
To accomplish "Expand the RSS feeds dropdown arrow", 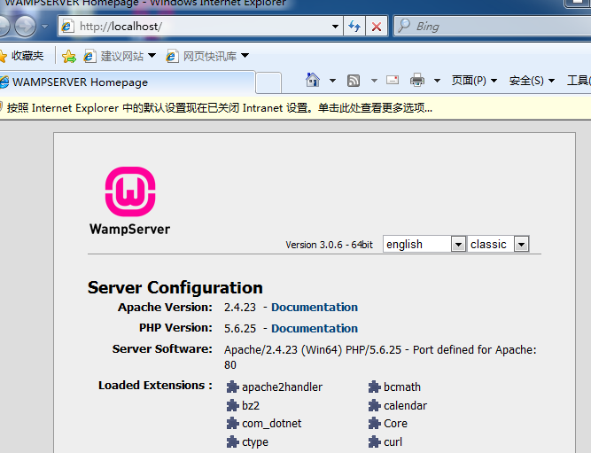I will (x=374, y=81).
